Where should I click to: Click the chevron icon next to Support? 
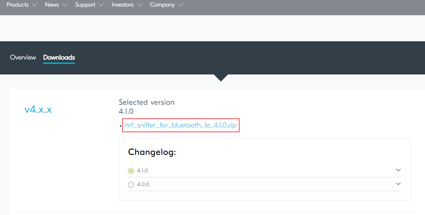(101, 5)
